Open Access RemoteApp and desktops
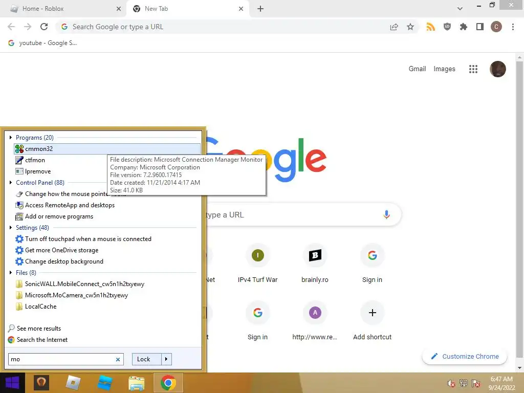 (65, 205)
